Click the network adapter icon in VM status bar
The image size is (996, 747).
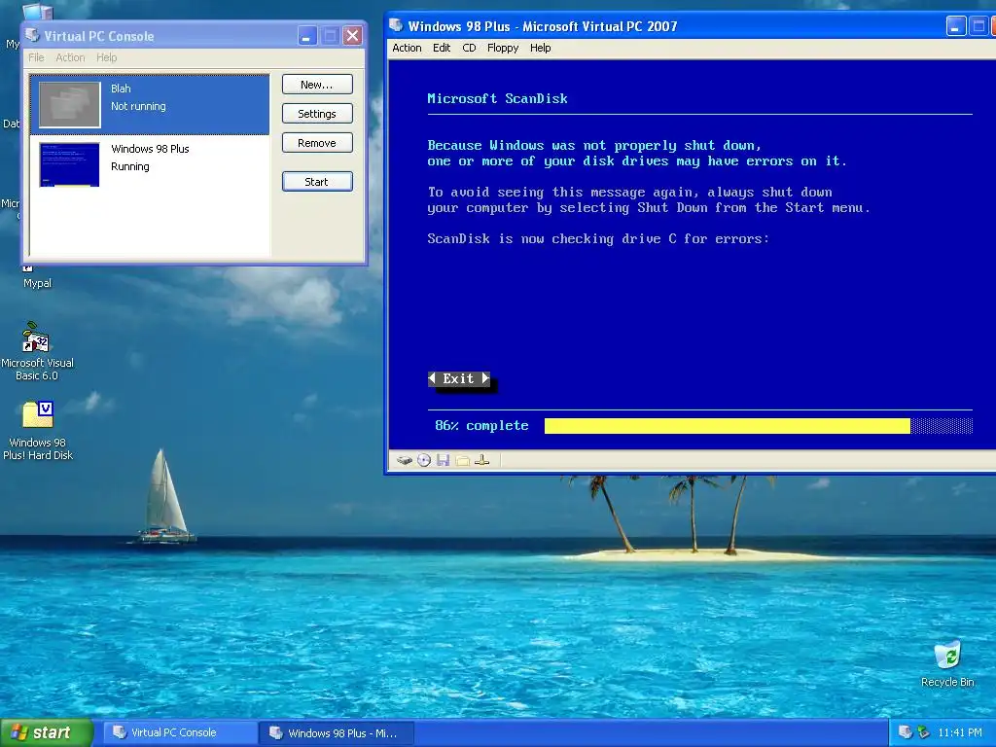pos(482,460)
